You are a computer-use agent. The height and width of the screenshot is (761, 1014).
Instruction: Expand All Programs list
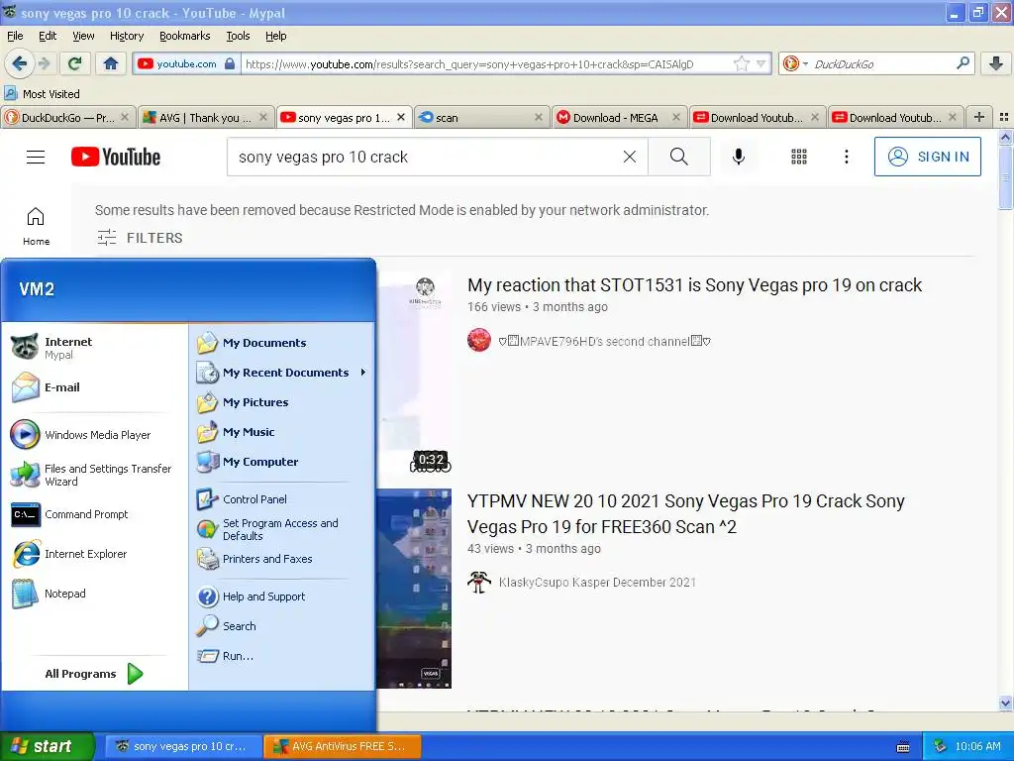(94, 674)
